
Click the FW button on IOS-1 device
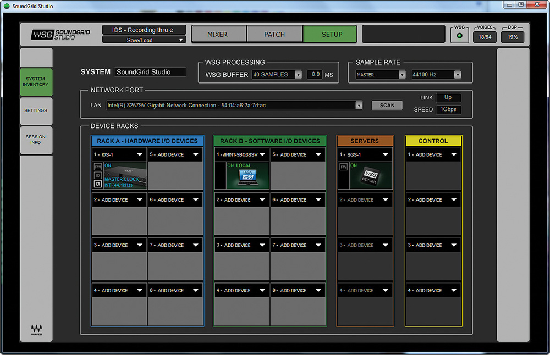pyautogui.click(x=98, y=167)
